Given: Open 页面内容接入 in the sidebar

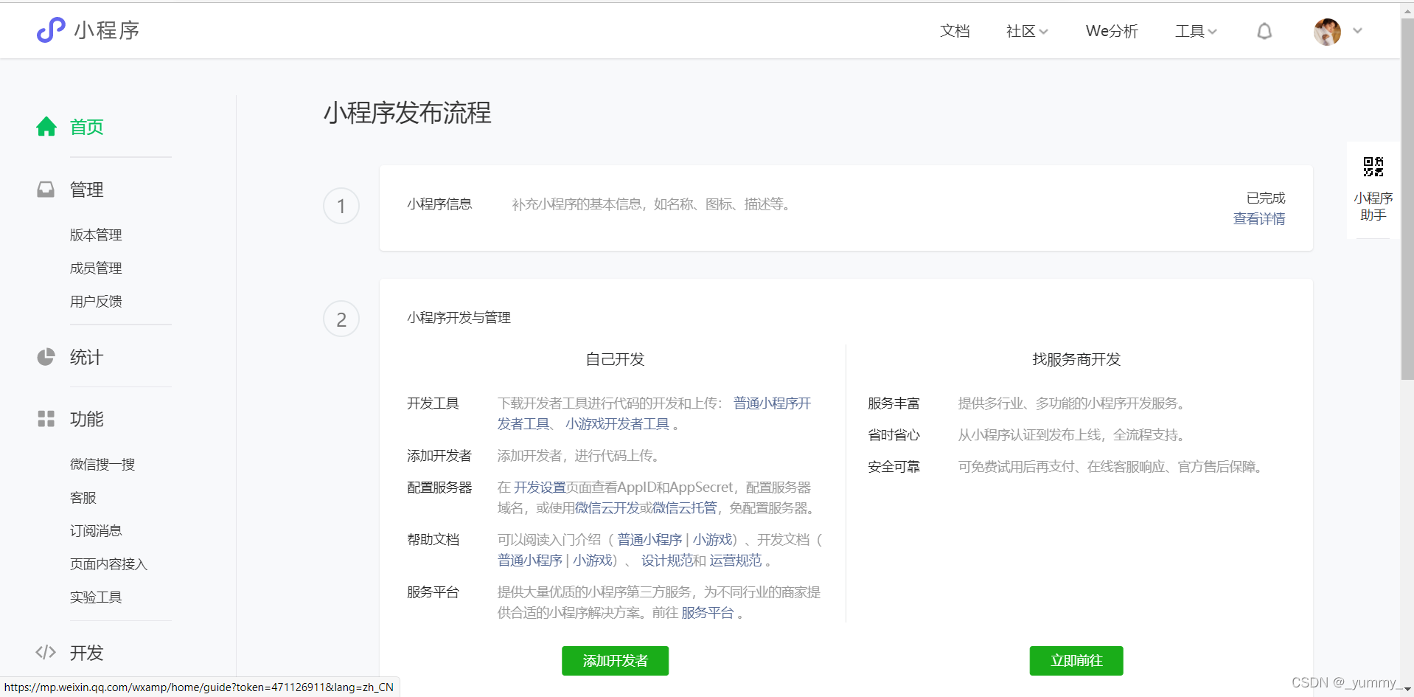Looking at the screenshot, I should (109, 564).
